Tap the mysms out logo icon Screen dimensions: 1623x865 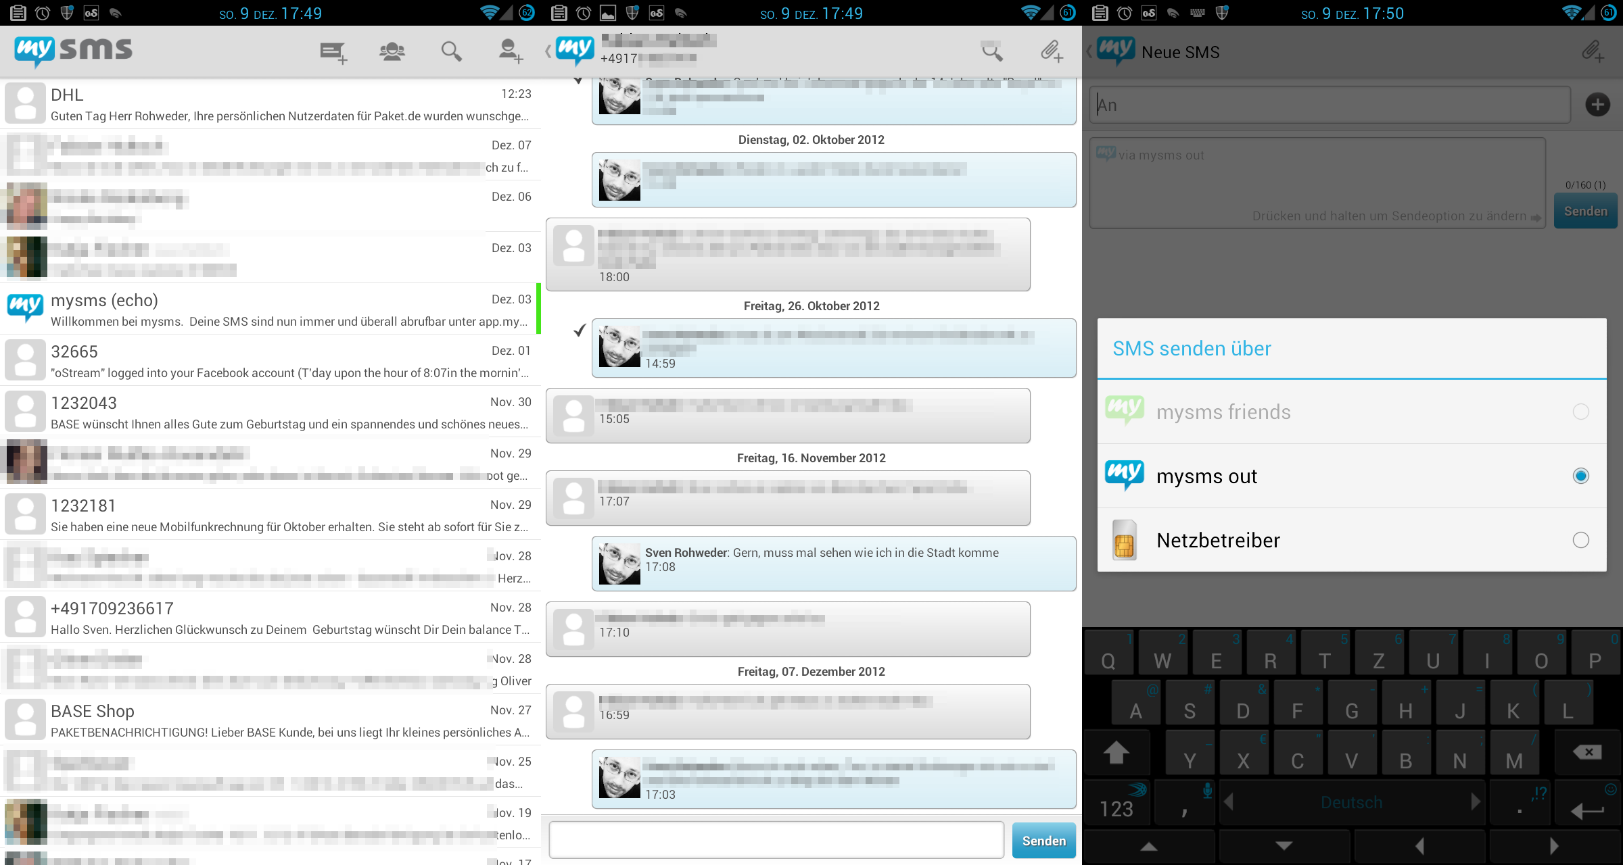click(x=1124, y=475)
